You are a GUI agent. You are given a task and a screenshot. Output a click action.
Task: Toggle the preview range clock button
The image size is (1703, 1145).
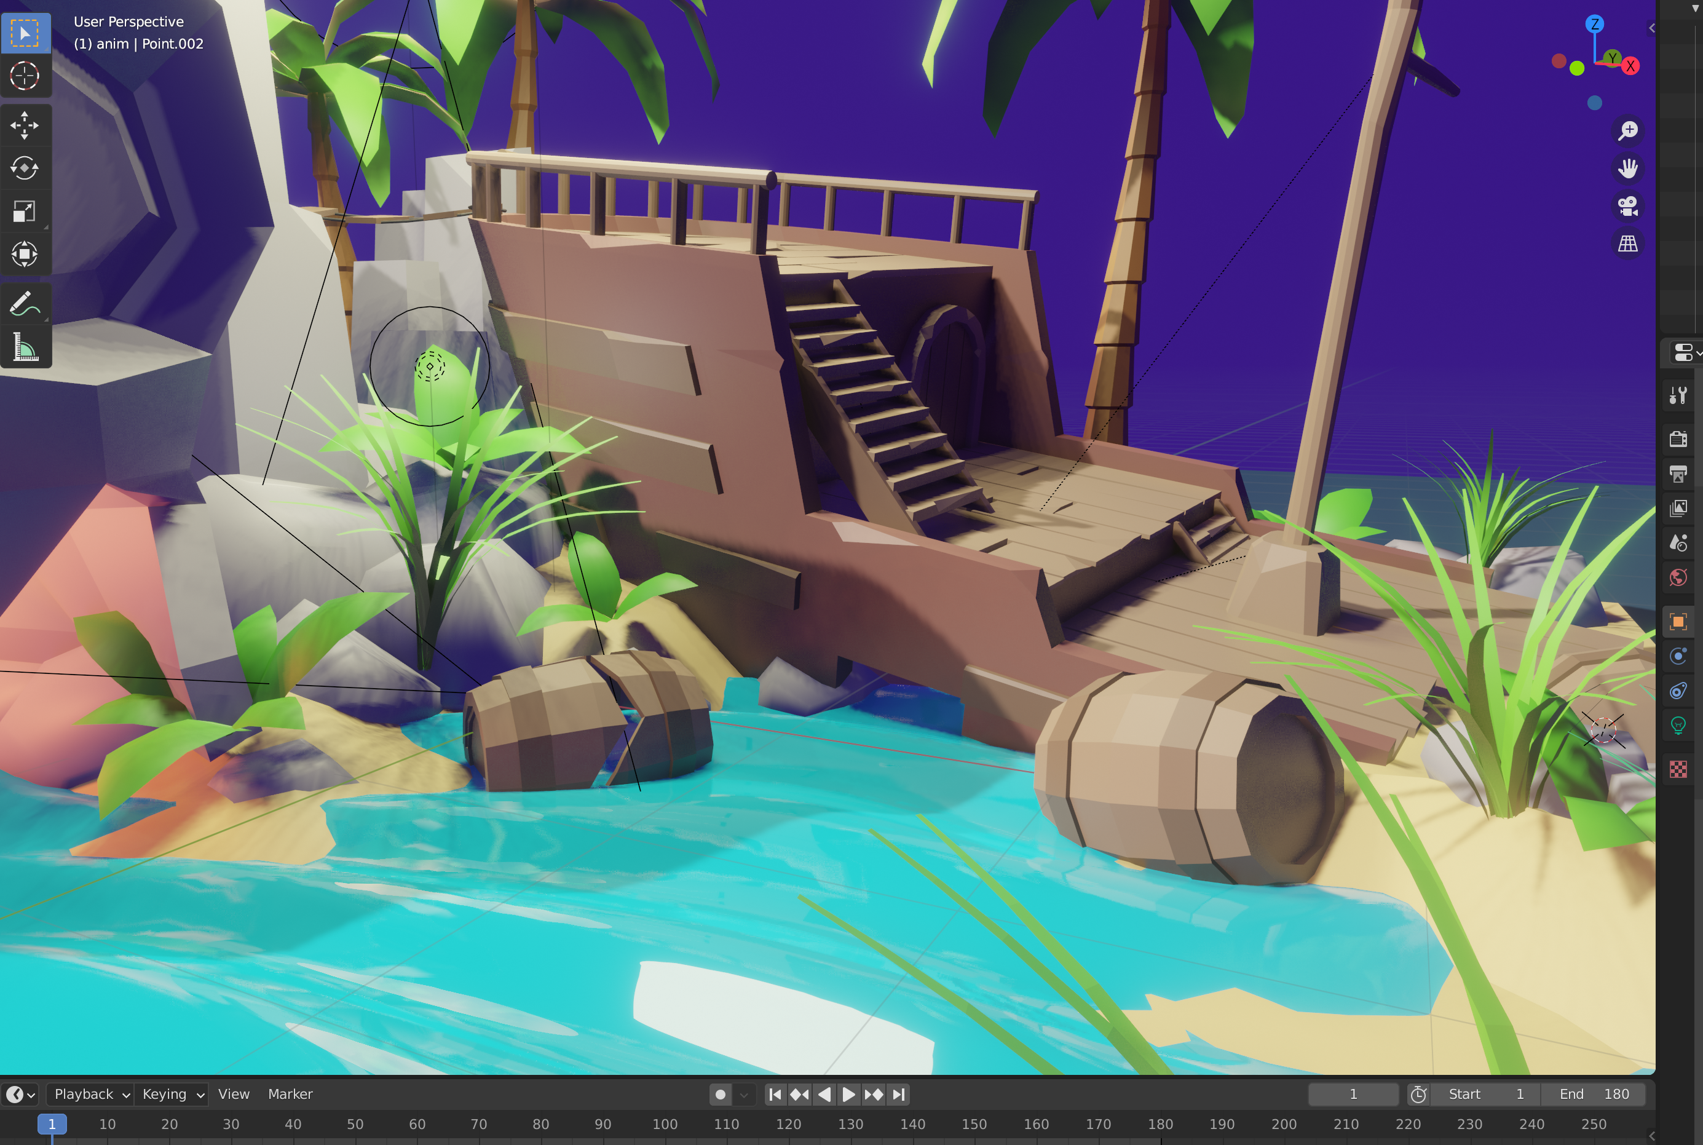pos(1418,1094)
